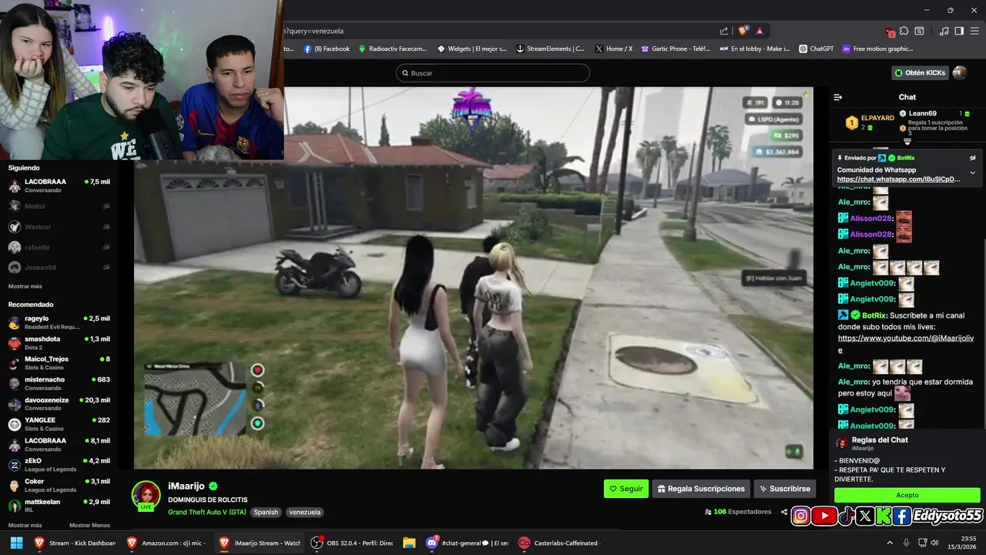Open the red extension icon with badge

[x=890, y=32]
